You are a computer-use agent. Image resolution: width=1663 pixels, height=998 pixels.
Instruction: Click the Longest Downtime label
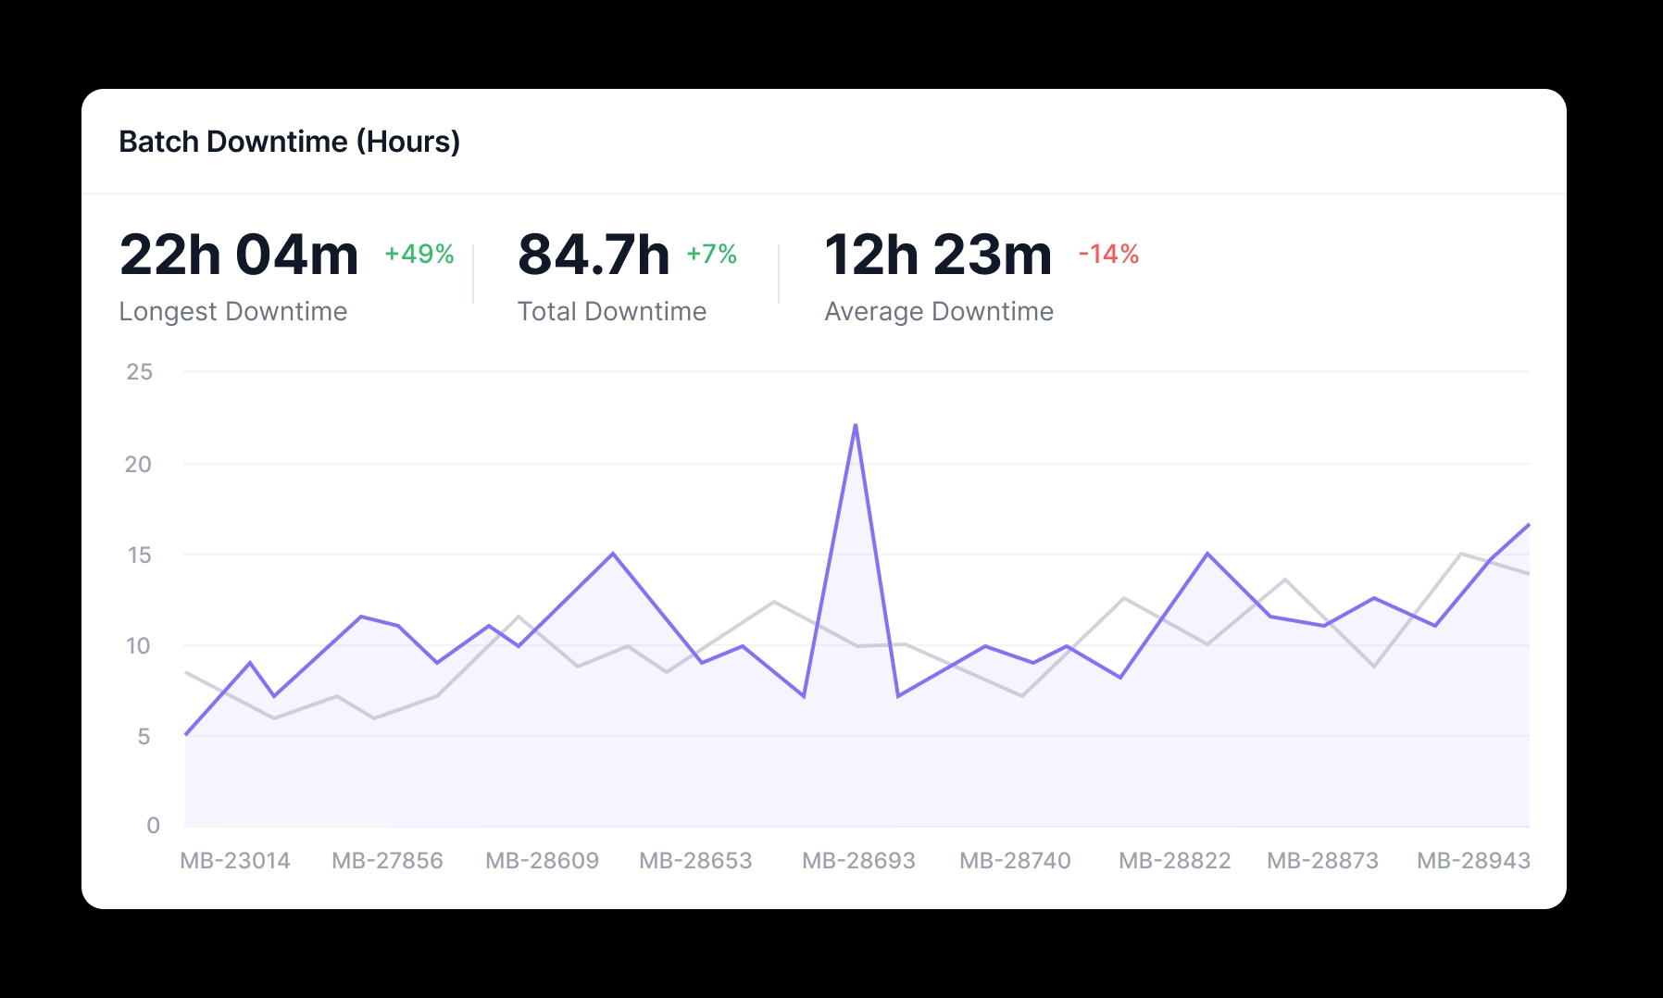point(232,312)
